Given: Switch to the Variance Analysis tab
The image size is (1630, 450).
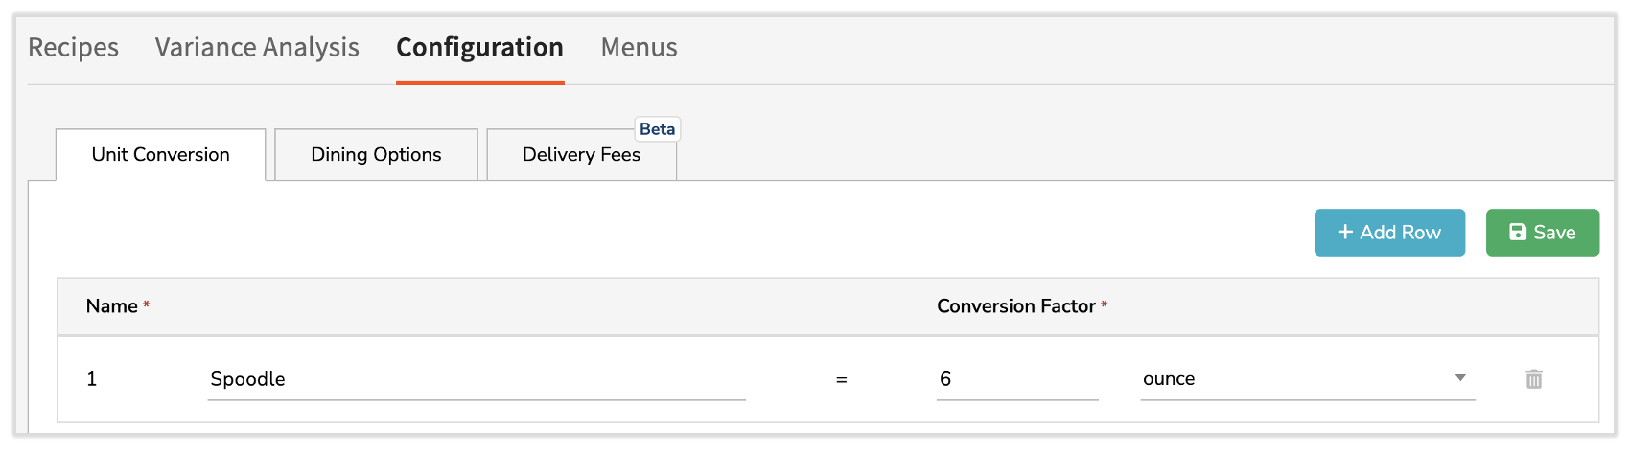Looking at the screenshot, I should point(257,47).
